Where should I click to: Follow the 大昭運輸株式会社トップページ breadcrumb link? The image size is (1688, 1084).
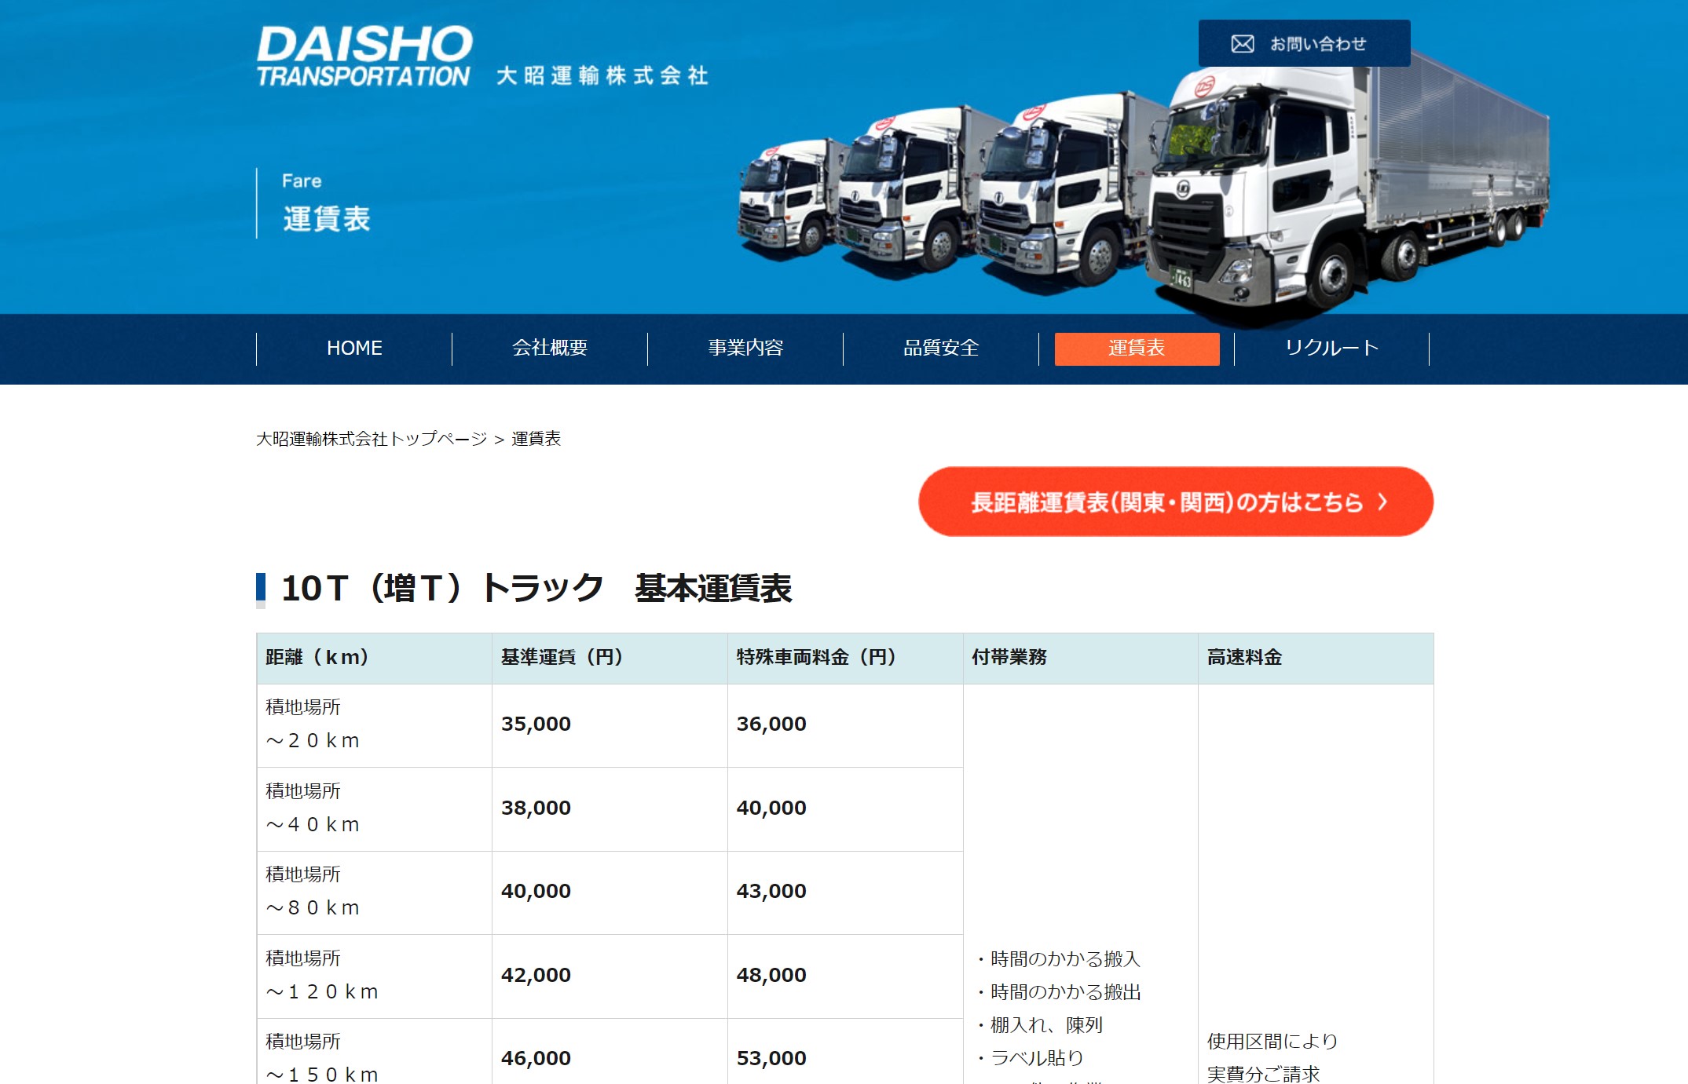372,439
